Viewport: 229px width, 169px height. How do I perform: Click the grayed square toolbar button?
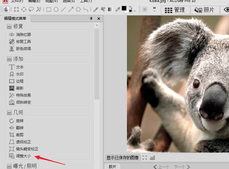click(x=145, y=10)
